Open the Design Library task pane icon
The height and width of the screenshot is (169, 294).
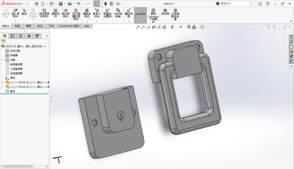pyautogui.click(x=291, y=42)
